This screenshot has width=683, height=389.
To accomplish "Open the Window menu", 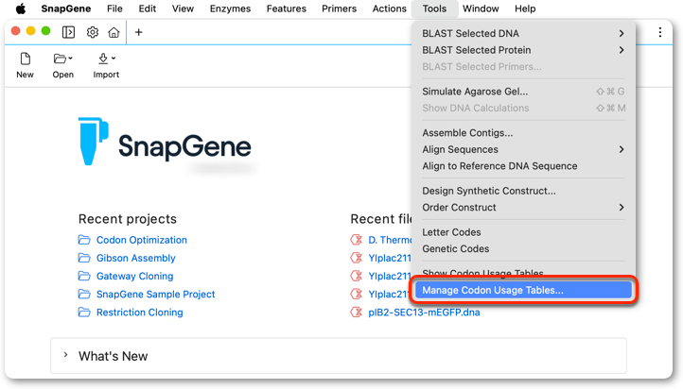I will [x=481, y=8].
